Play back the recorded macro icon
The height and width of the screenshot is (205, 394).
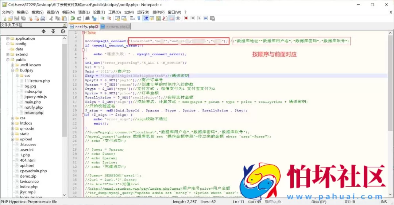199,18
